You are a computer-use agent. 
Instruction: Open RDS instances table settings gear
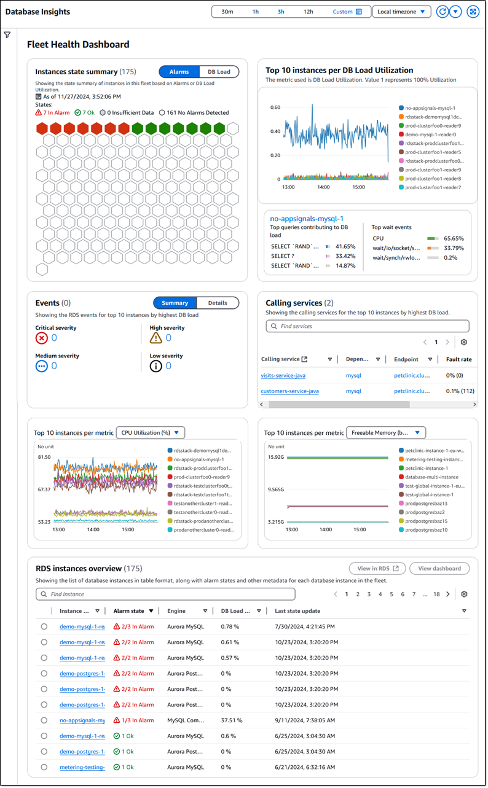click(464, 594)
